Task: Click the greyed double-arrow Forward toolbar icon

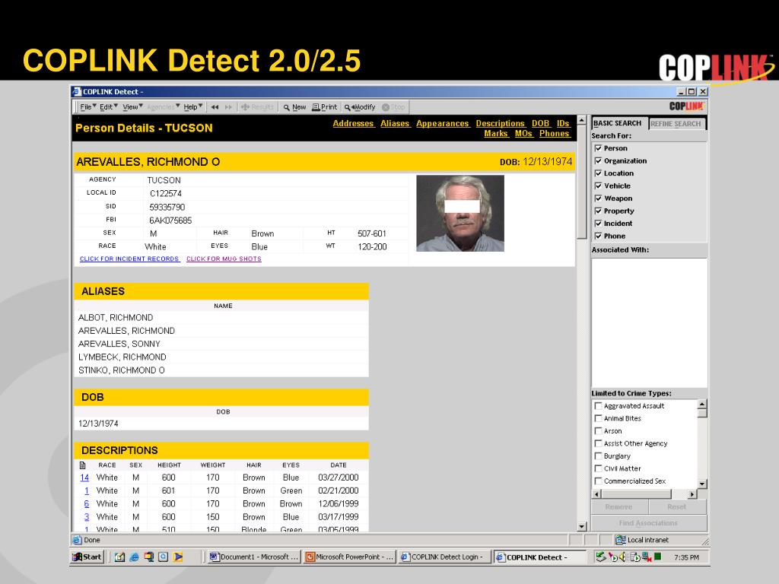Action: [x=228, y=106]
